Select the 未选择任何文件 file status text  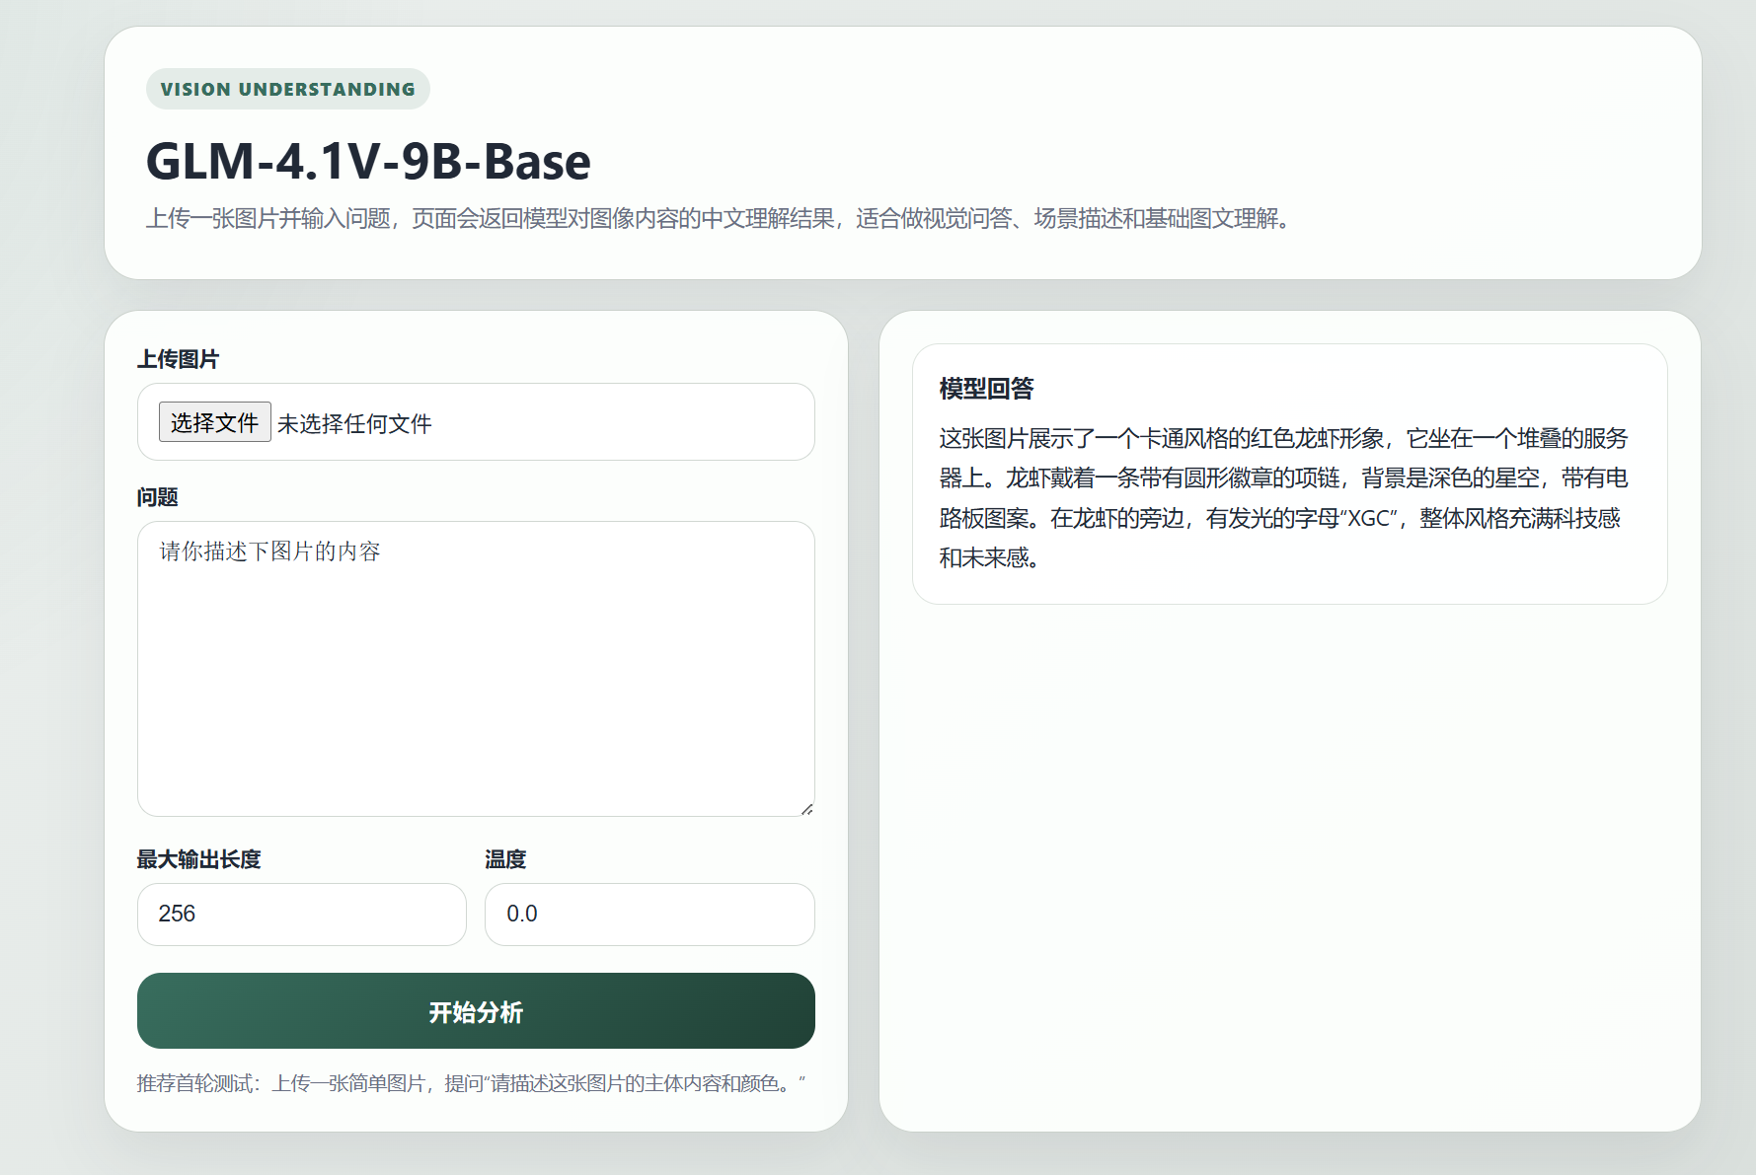[x=356, y=421]
